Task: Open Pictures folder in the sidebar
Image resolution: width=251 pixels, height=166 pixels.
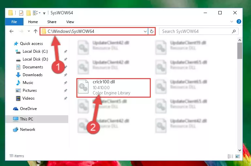Action: [26, 90]
